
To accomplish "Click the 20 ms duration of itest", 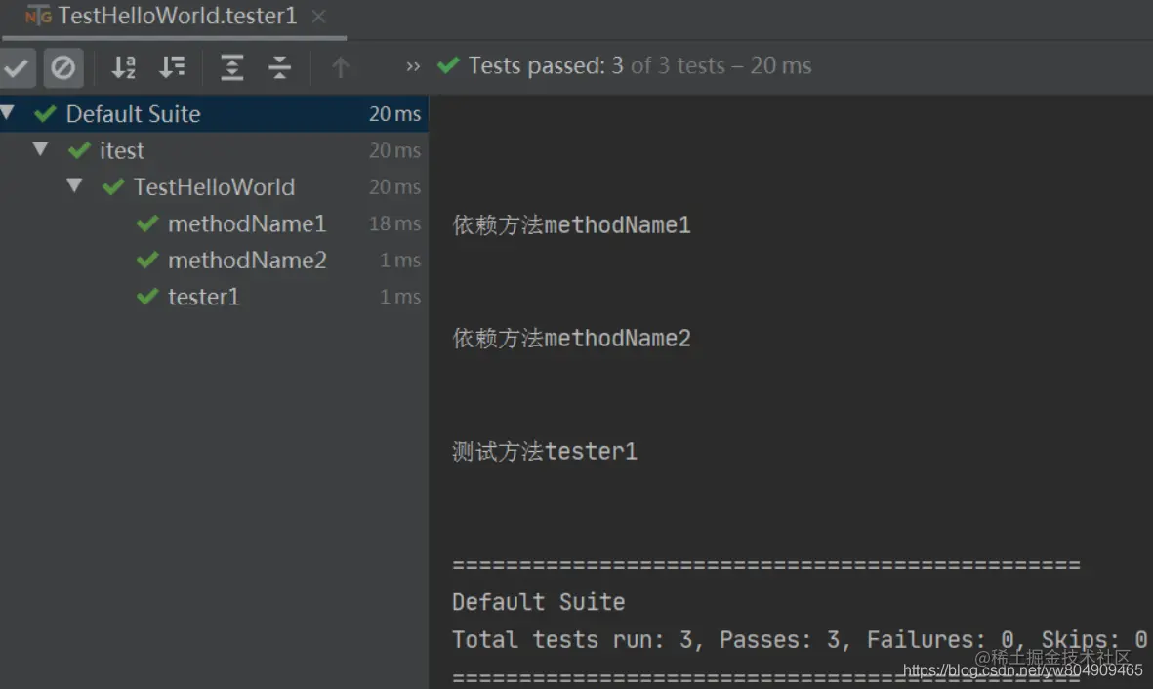I will pos(394,150).
